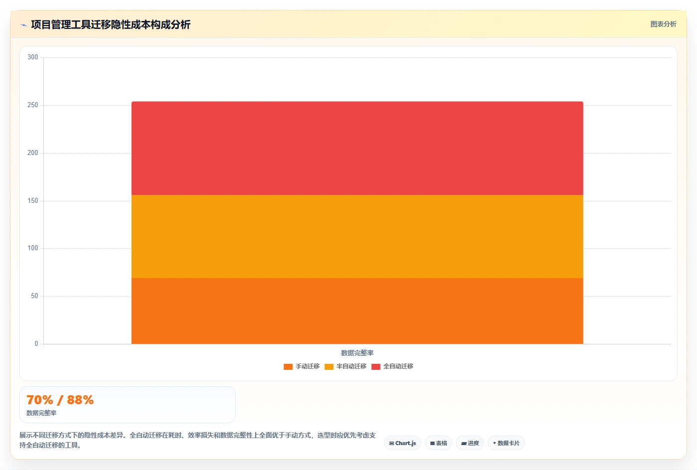The image size is (697, 470).
Task: Click the chart icon beside the title
Action: (x=23, y=25)
